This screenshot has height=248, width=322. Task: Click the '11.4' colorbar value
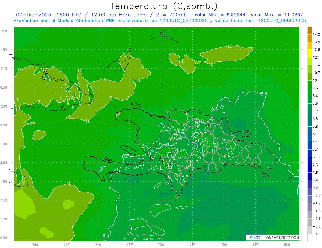(316, 65)
